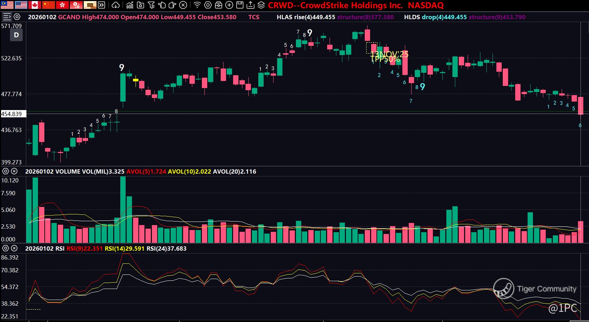Click the RSI(14)29.591 label
The height and width of the screenshot is (322, 589).
(x=125, y=249)
